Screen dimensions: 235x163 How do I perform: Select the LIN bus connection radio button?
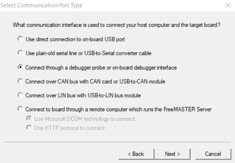pos(20,95)
